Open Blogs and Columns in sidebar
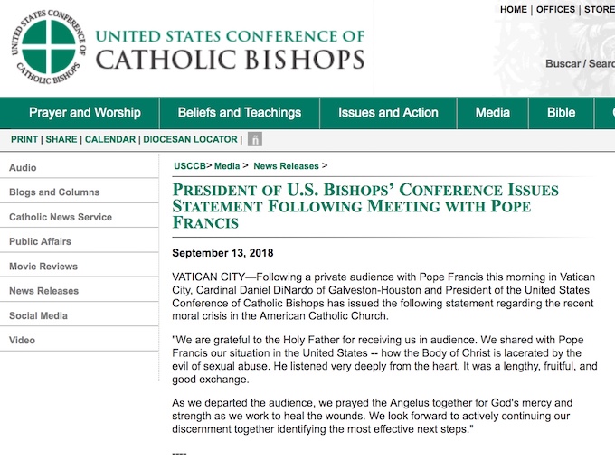 coord(54,192)
